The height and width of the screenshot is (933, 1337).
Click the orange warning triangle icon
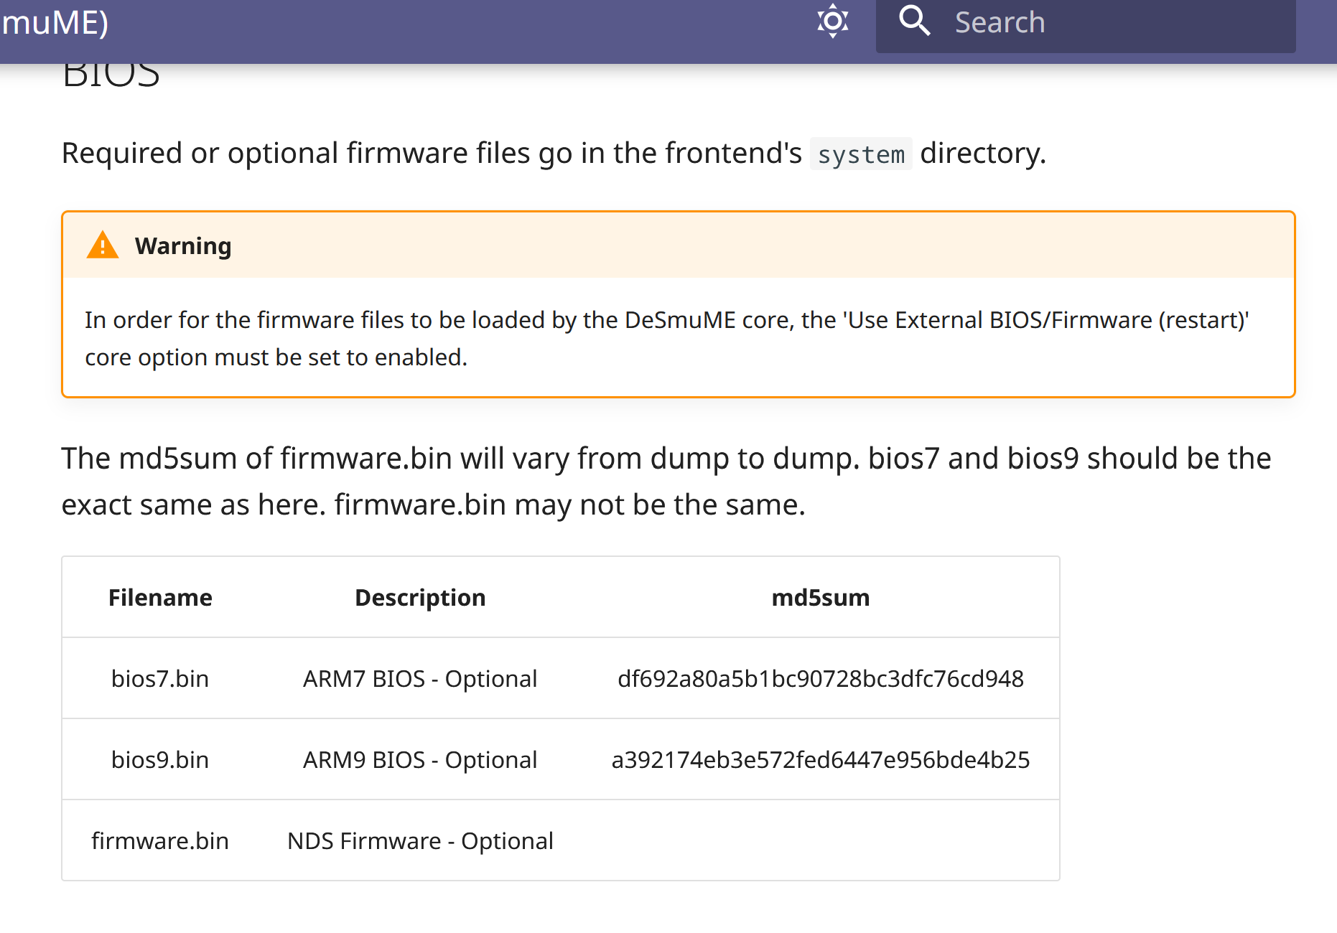pos(103,245)
